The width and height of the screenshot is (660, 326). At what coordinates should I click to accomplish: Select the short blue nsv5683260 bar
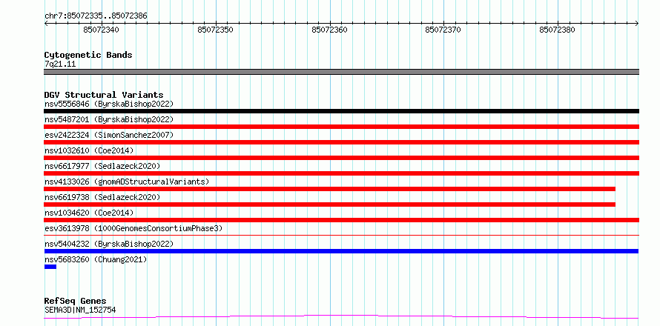[50, 267]
